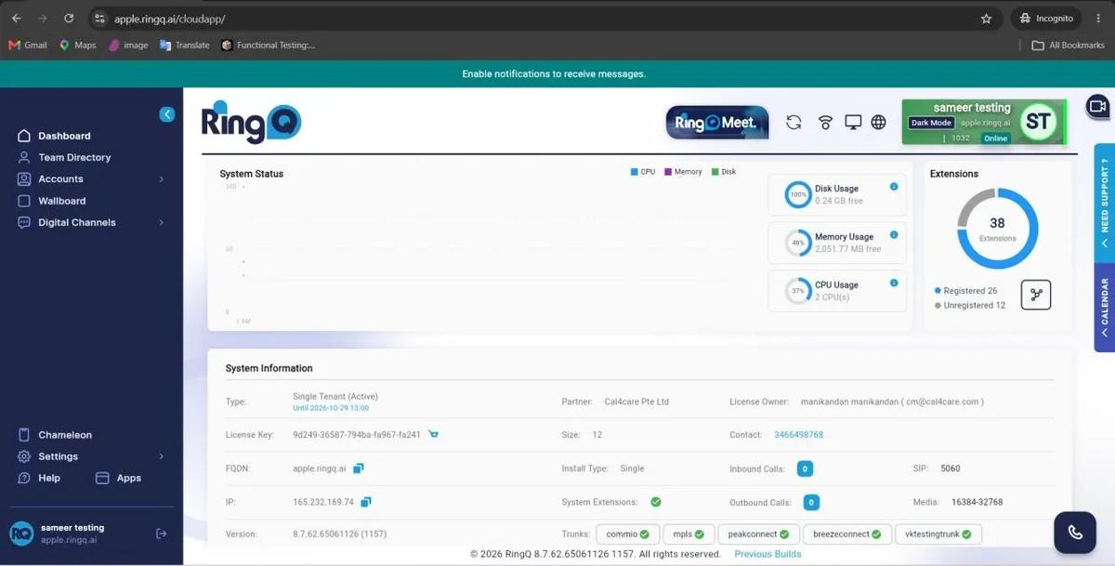Open Team Directory in sidebar
The width and height of the screenshot is (1115, 566).
coord(74,158)
